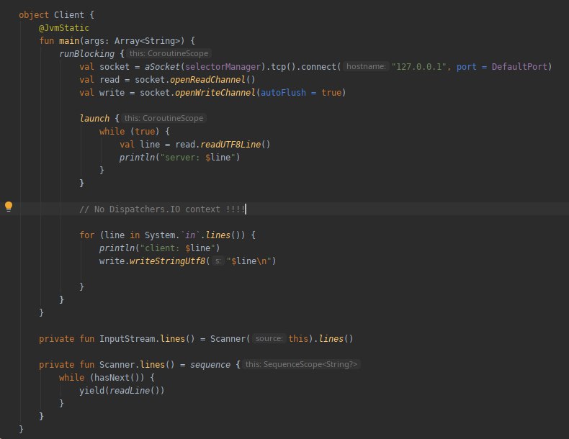Click readUTF8Line method call
Viewport: 569px width, 439px height.
230,145
